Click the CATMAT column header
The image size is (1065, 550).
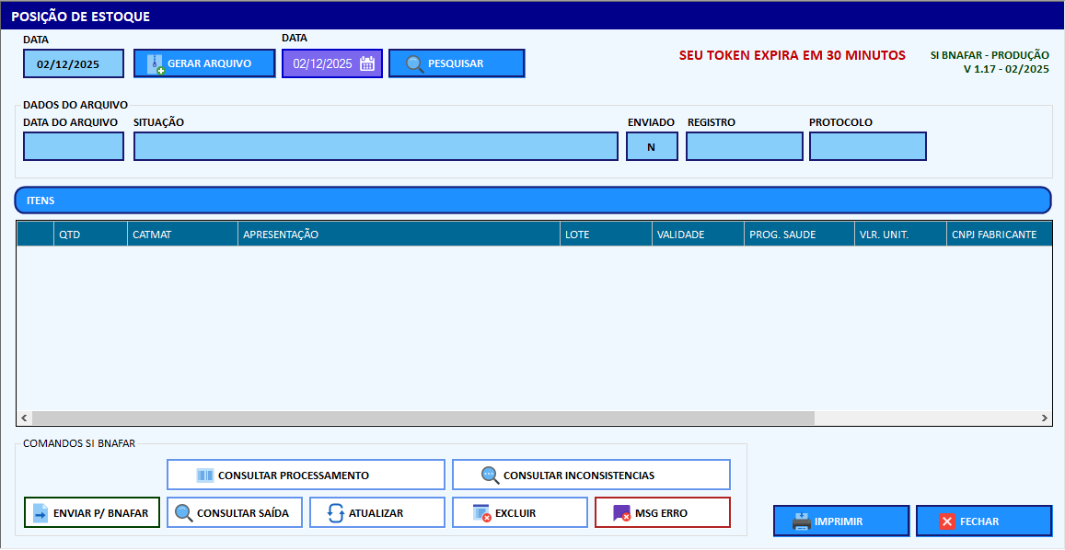(152, 235)
